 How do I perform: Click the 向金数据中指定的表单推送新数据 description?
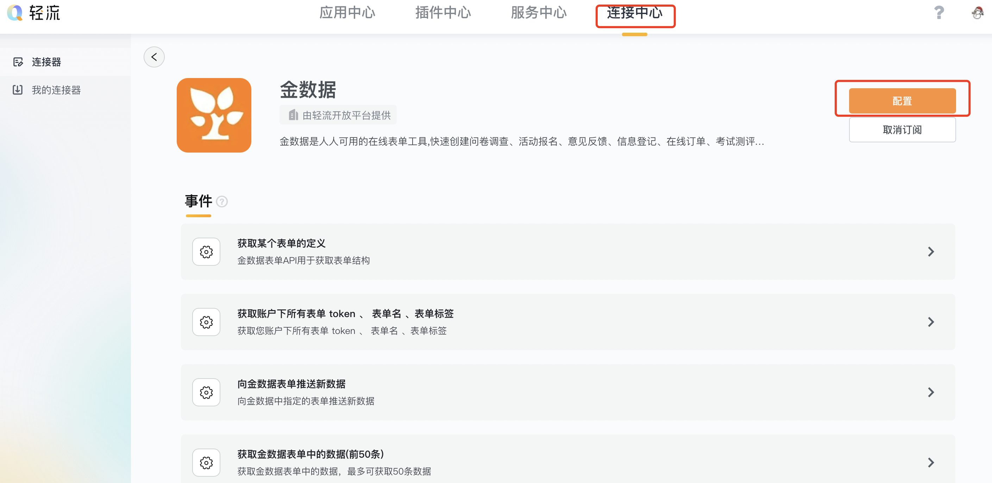point(306,401)
